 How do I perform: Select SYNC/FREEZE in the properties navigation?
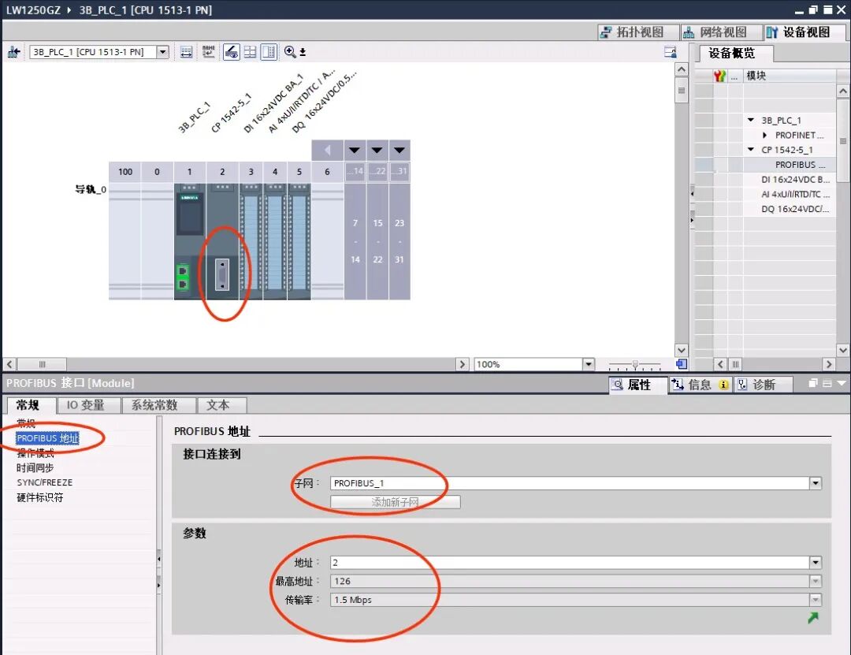pos(44,483)
